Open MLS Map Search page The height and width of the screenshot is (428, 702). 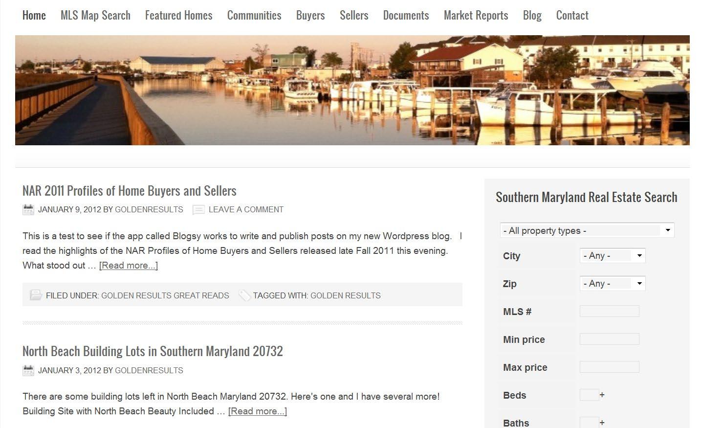coord(95,15)
